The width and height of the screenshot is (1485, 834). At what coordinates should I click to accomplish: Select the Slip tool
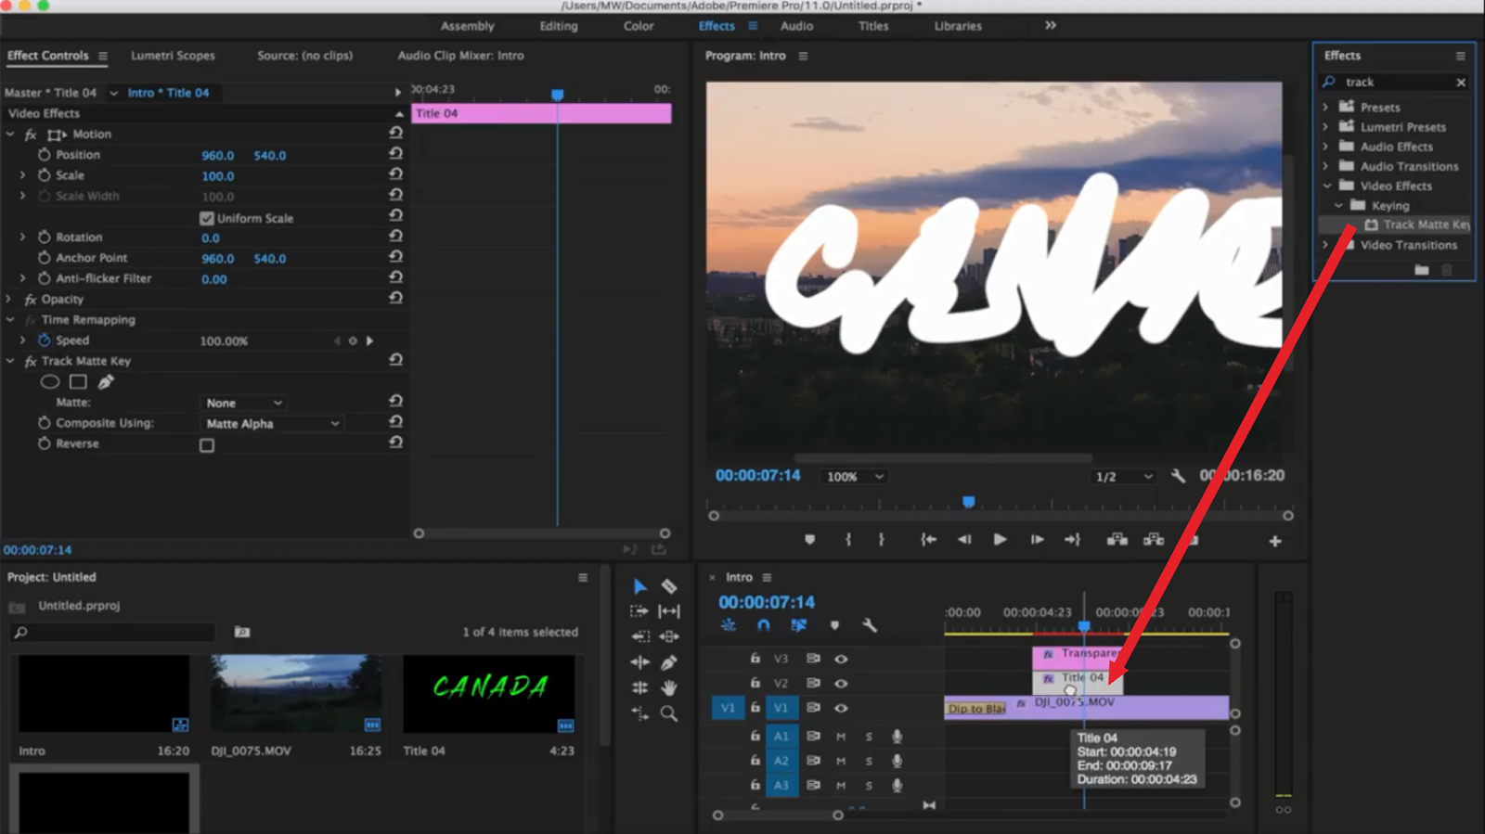pyautogui.click(x=669, y=611)
